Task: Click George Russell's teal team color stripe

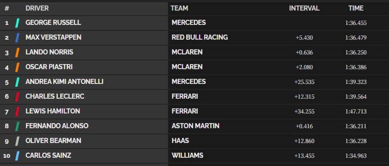Action: point(18,23)
